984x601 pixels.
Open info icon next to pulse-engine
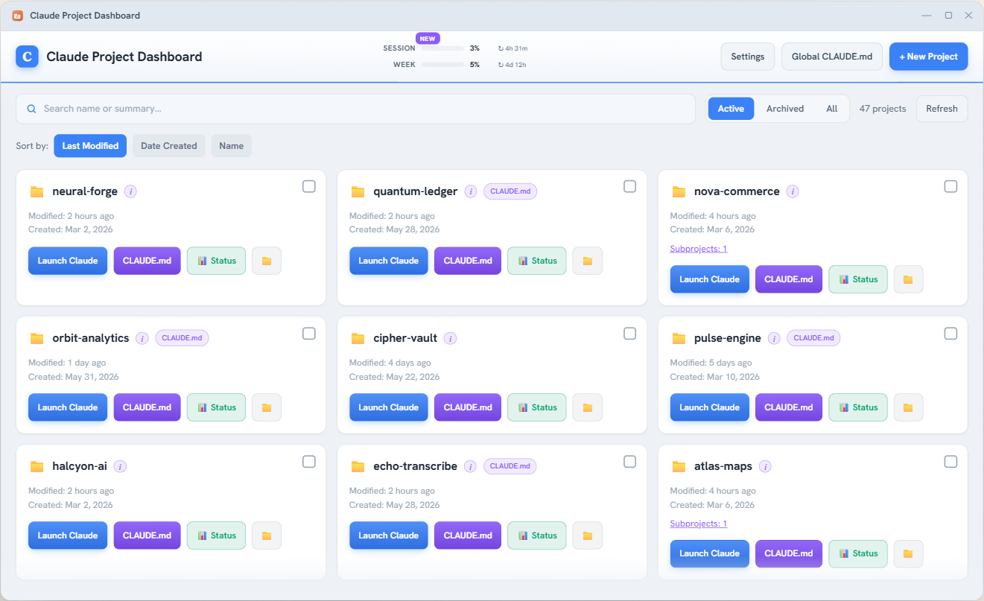click(x=774, y=338)
